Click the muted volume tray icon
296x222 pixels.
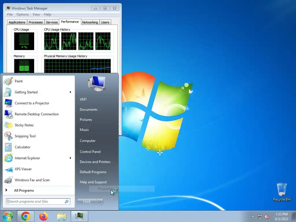pos(267,217)
